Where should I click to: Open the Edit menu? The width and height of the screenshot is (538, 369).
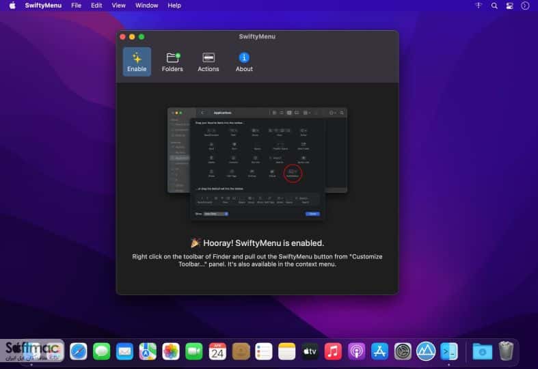tap(96, 5)
